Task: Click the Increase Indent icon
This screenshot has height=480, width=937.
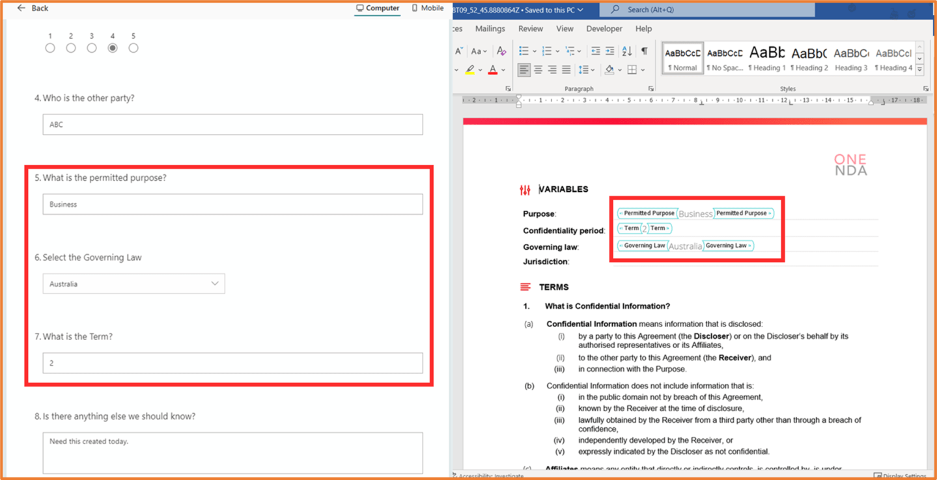Action: coord(609,51)
